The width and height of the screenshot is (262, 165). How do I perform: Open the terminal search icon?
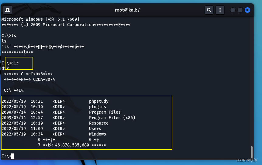point(209,10)
